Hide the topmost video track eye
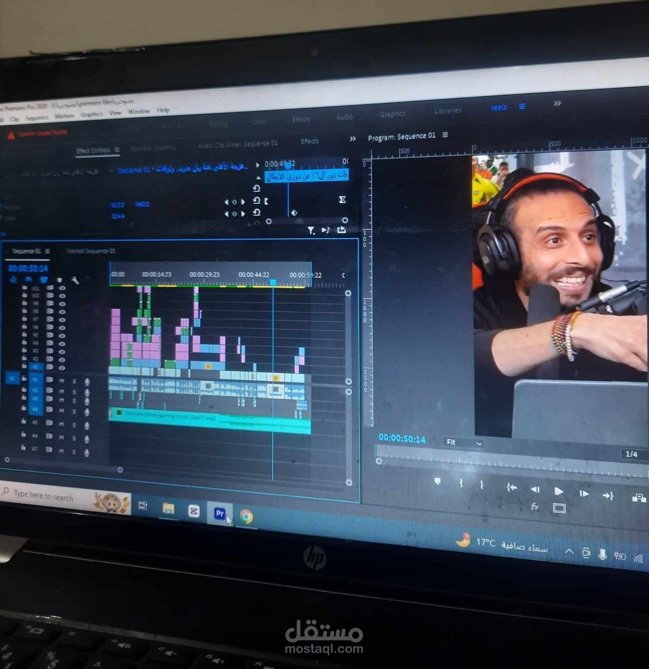This screenshot has height=669, width=649. click(x=62, y=288)
